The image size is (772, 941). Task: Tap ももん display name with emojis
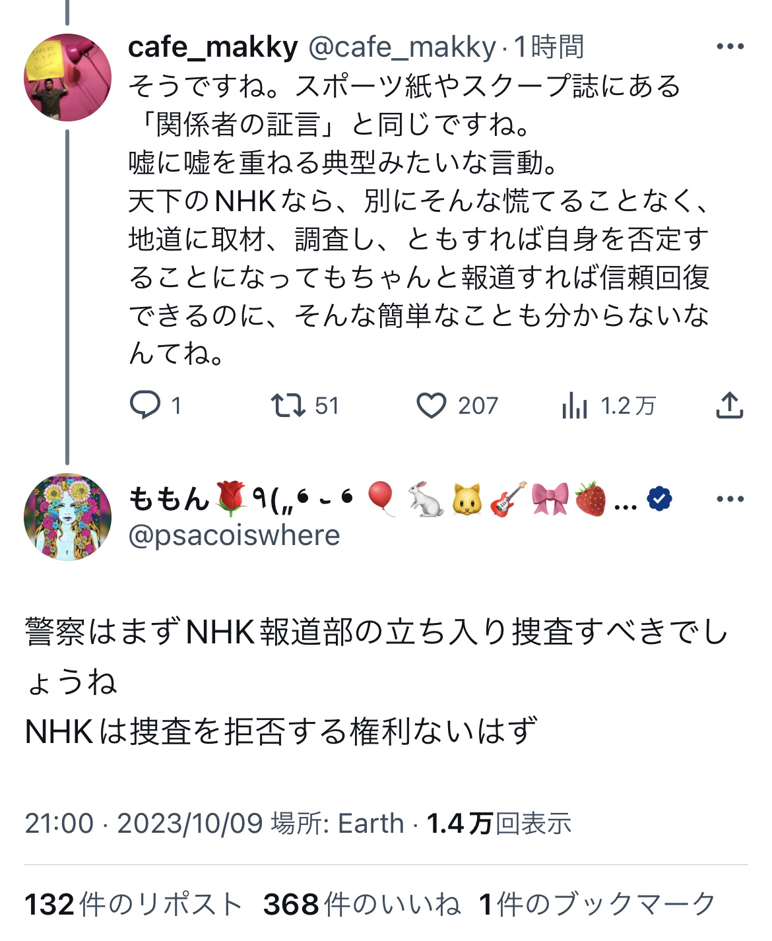coord(383,499)
